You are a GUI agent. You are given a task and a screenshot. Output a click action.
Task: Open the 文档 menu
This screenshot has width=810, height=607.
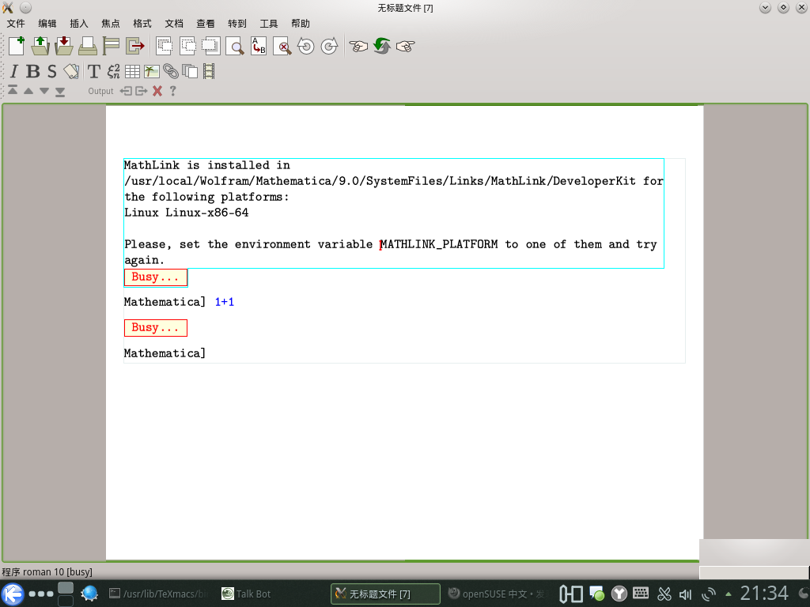point(174,23)
